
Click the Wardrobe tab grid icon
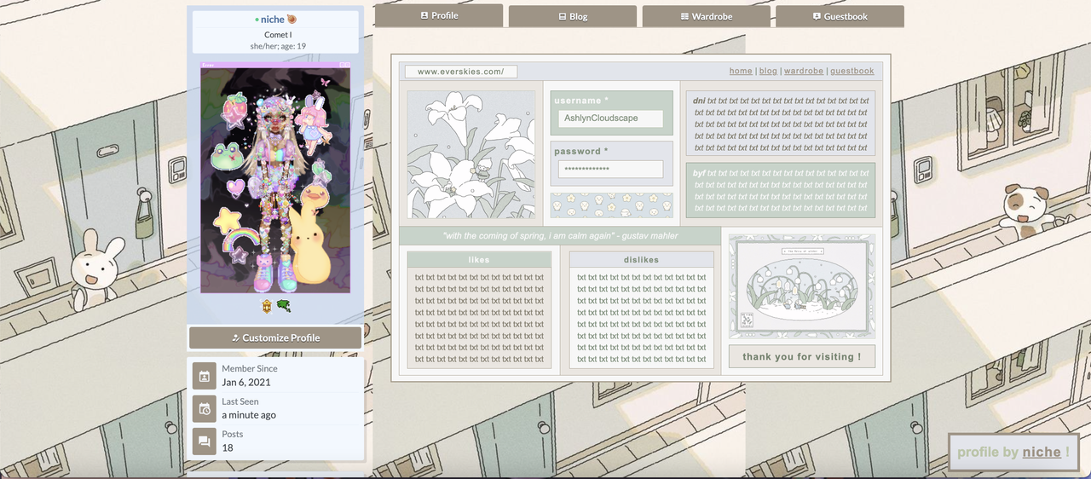684,16
